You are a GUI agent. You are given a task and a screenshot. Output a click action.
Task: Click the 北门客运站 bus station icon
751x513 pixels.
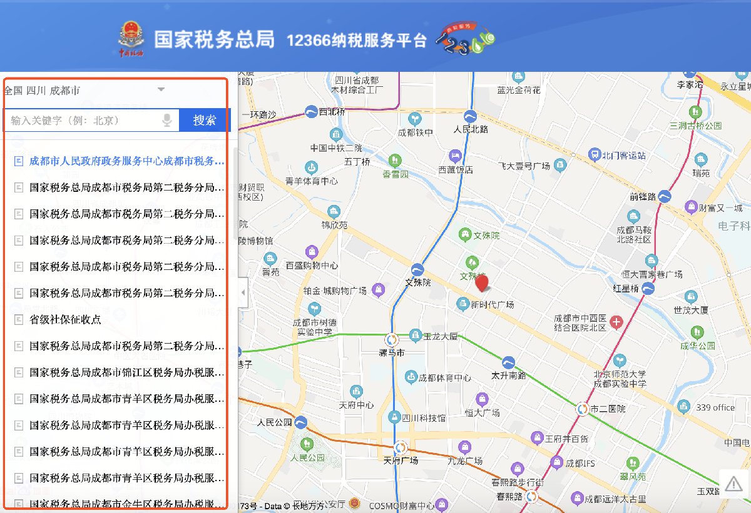click(x=594, y=154)
